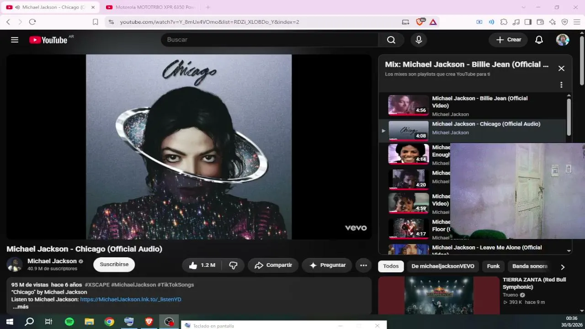Open the tab search dropdown

pyautogui.click(x=524, y=7)
